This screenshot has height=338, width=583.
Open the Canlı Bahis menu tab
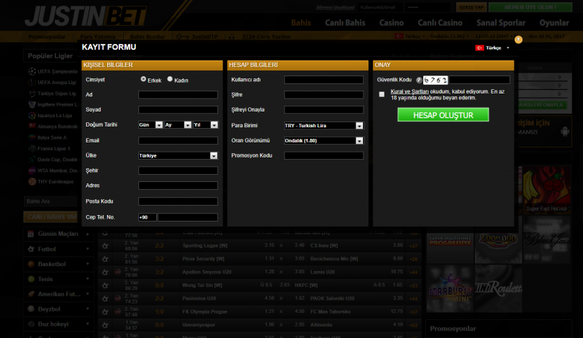[x=345, y=23]
